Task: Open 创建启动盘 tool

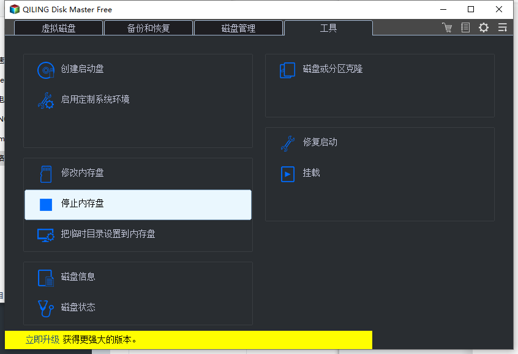Action: [138, 70]
